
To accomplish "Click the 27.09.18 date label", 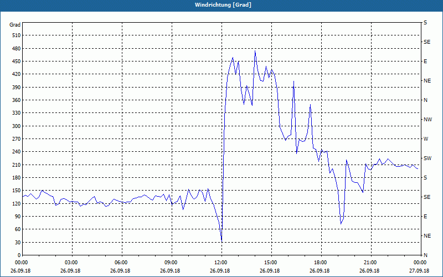I will pos(419,271).
